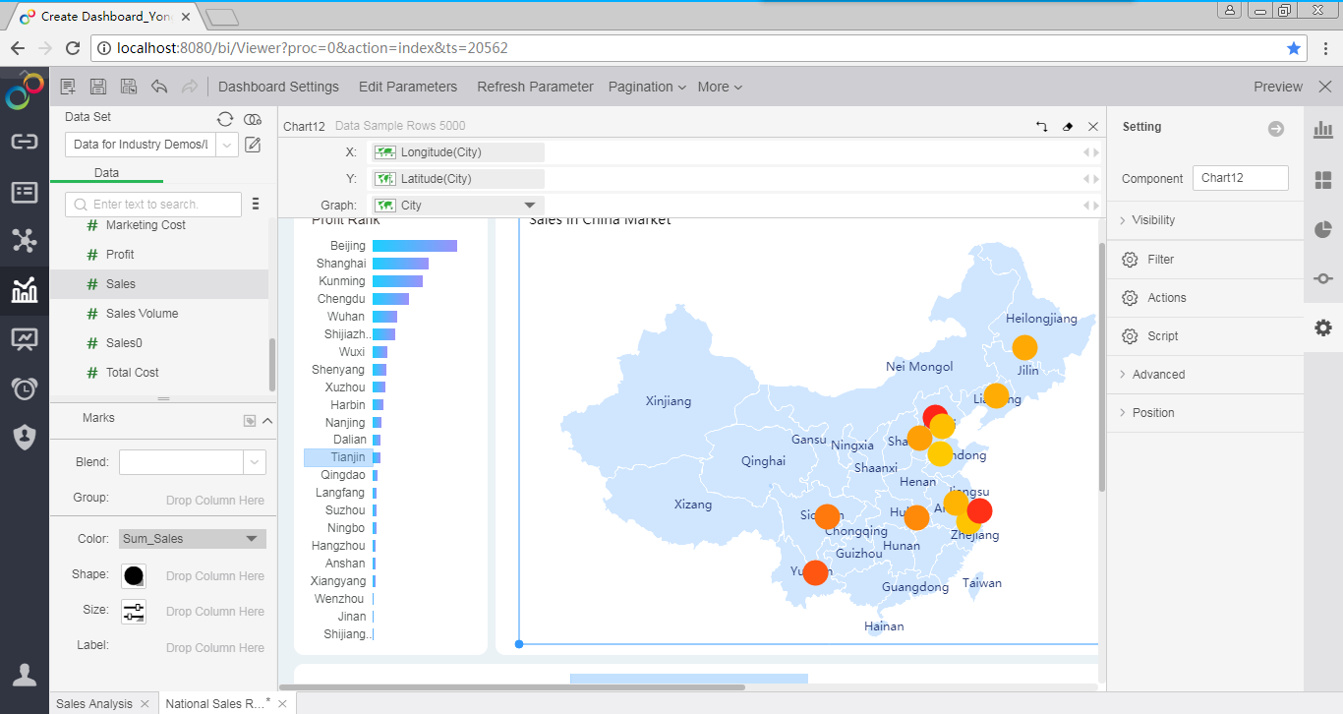Open the Shape picker black circle

pos(134,576)
